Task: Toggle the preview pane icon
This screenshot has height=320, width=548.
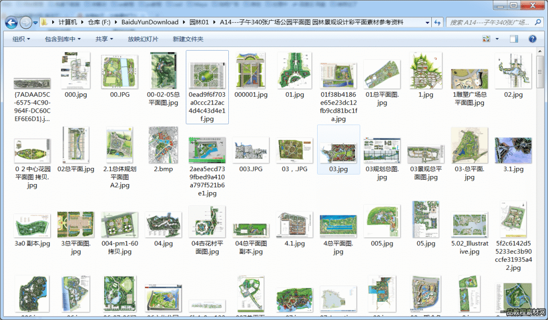Action: pos(513,39)
